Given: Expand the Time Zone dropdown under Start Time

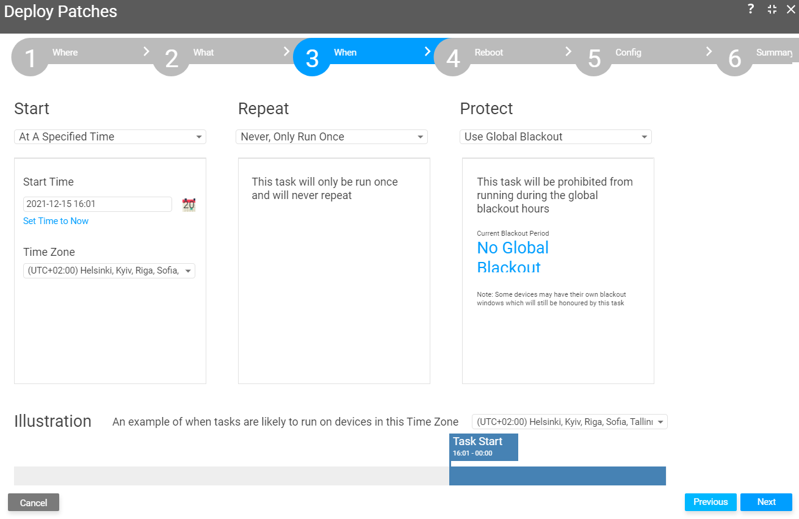Looking at the screenshot, I should click(x=109, y=270).
